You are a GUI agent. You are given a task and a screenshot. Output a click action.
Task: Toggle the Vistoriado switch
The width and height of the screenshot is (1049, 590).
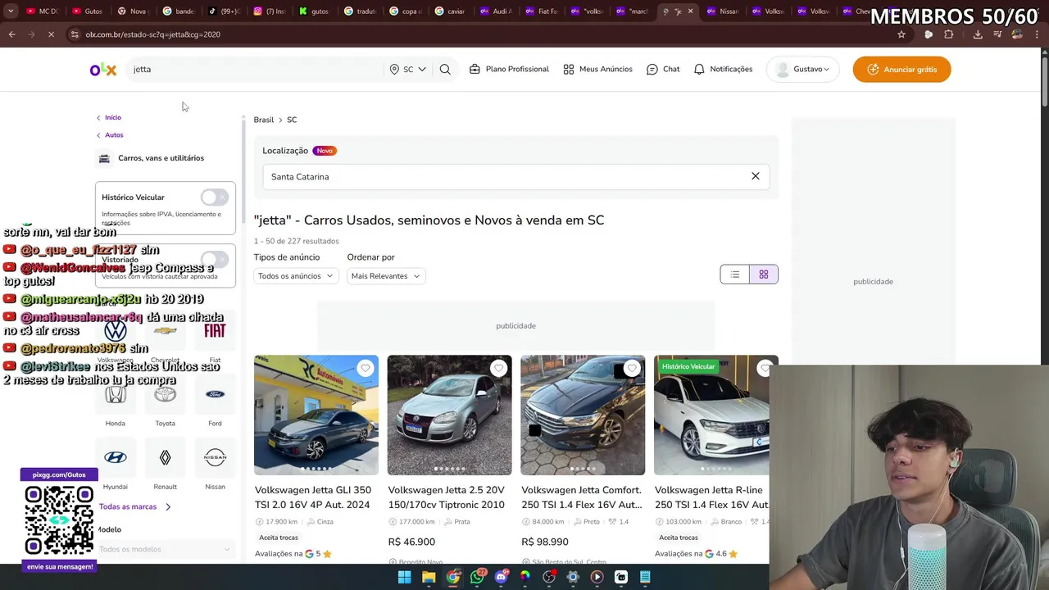215,260
